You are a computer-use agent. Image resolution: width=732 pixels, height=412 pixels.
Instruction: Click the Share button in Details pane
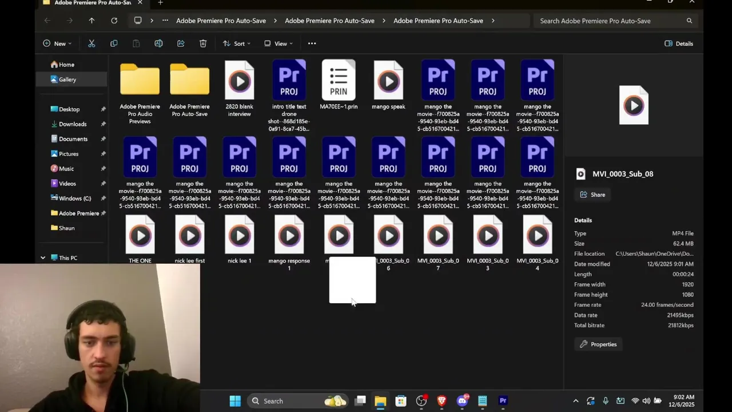pyautogui.click(x=592, y=195)
